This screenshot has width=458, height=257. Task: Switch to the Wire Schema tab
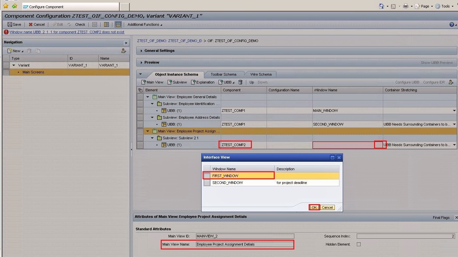click(x=261, y=74)
